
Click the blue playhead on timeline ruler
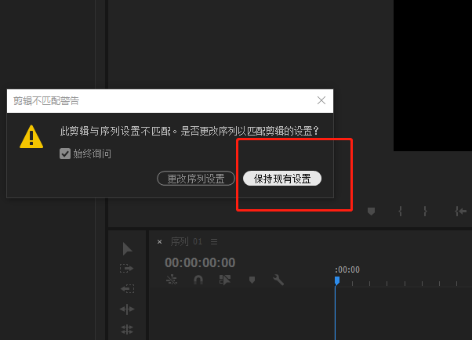click(x=337, y=280)
